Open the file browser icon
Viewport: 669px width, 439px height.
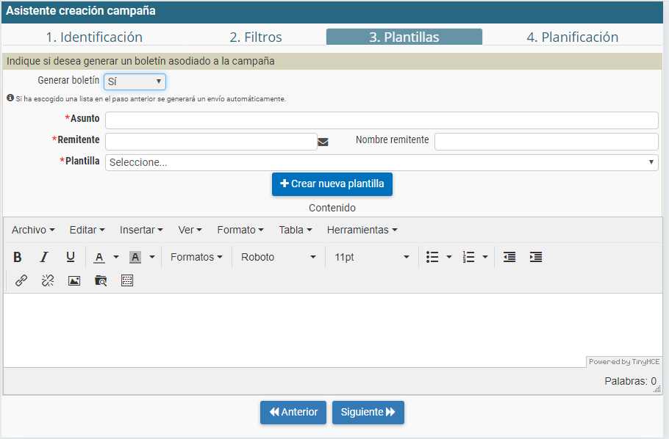point(101,280)
